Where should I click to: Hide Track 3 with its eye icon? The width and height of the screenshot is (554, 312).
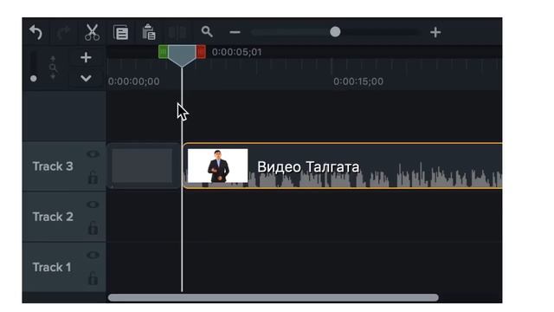[93, 154]
